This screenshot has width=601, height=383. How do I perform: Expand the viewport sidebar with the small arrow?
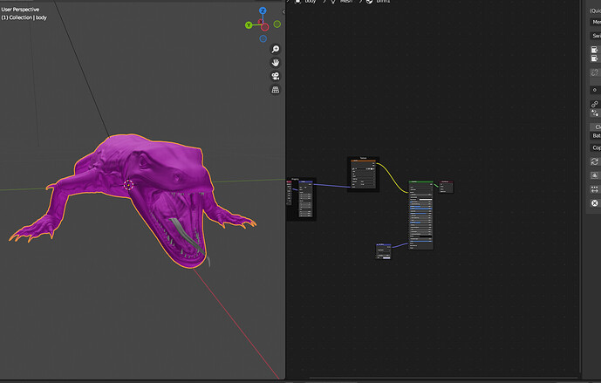[x=283, y=12]
